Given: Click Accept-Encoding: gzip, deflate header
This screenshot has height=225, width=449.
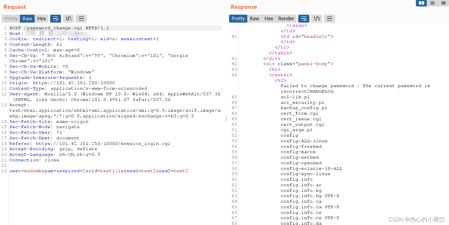Looking at the screenshot, I should coord(53,149).
